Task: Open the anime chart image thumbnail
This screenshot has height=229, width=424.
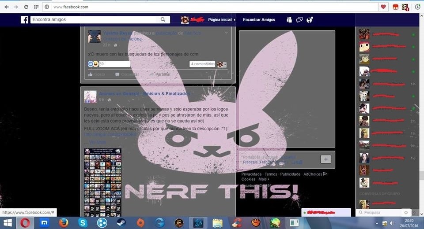Action: (x=103, y=182)
